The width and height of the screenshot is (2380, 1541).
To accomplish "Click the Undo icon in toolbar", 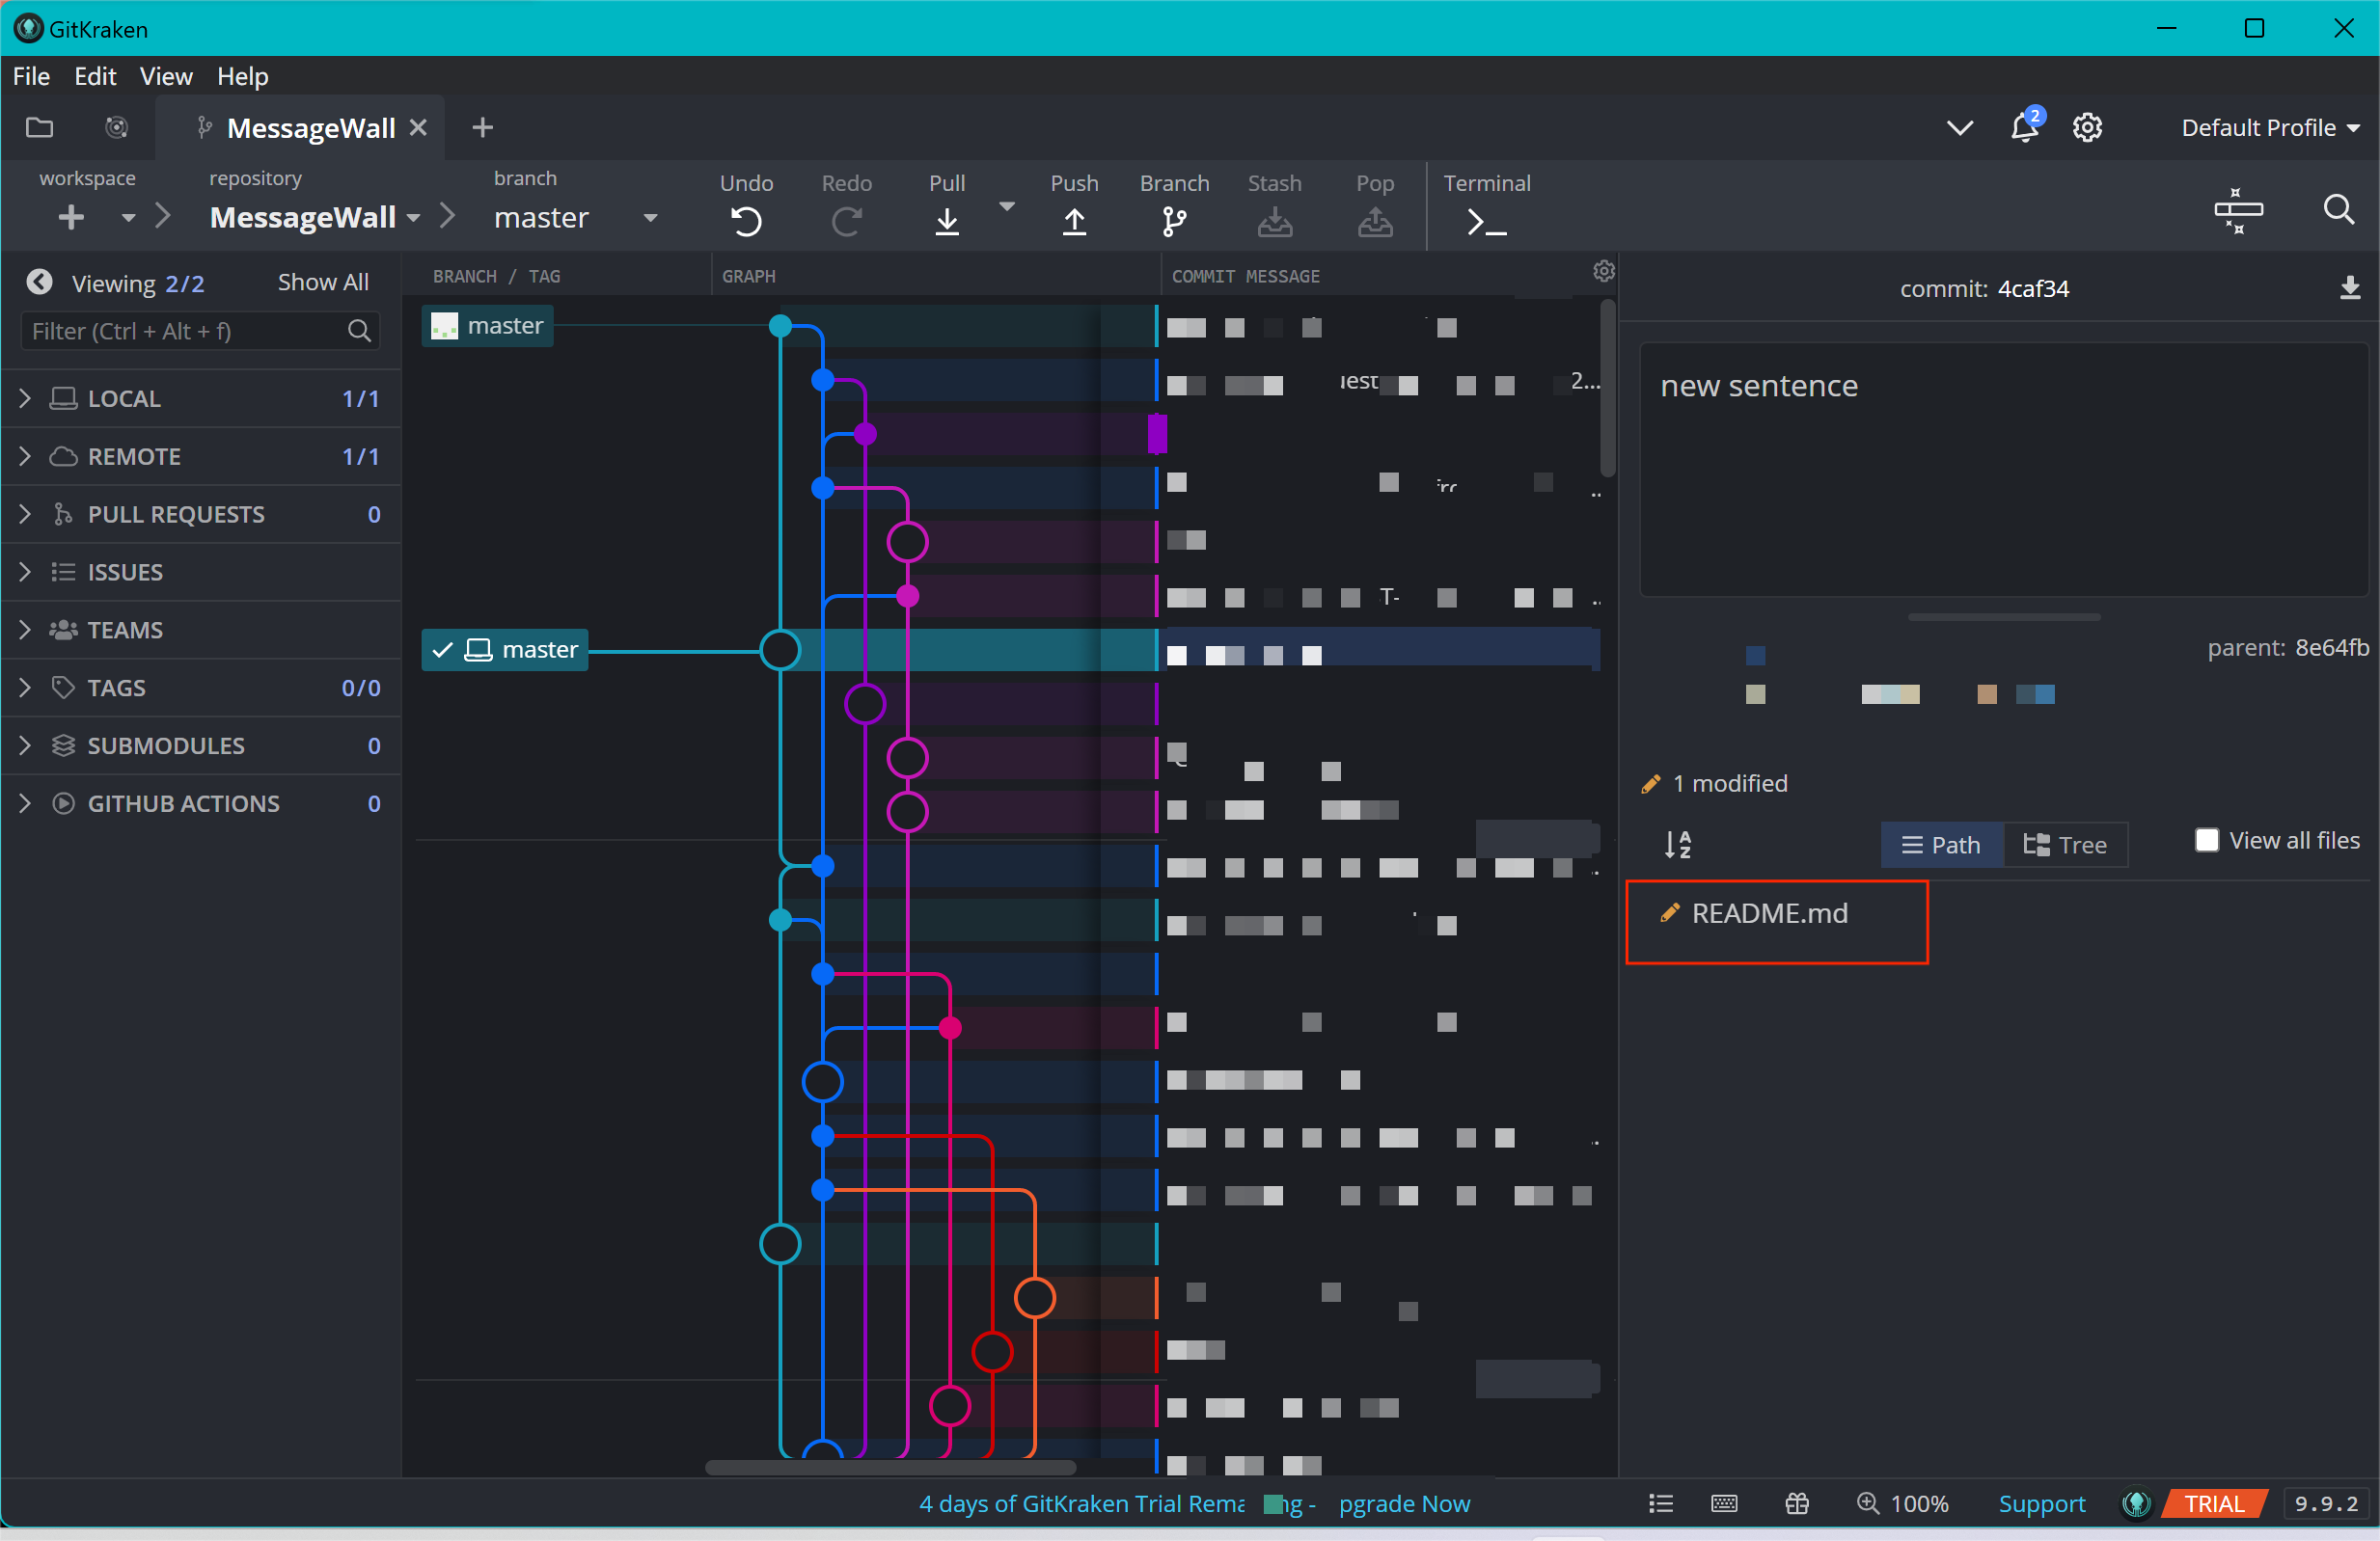I will point(746,221).
